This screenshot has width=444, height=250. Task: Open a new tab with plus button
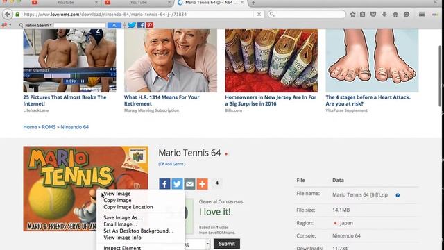click(x=253, y=3)
